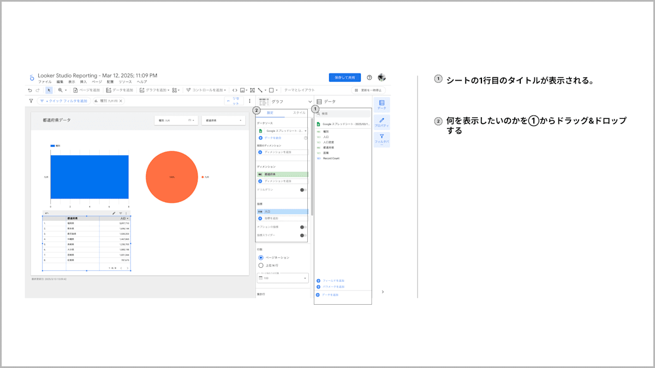Click the filter funnel icon
Viewport: 655px width, 368px height.
(31, 101)
